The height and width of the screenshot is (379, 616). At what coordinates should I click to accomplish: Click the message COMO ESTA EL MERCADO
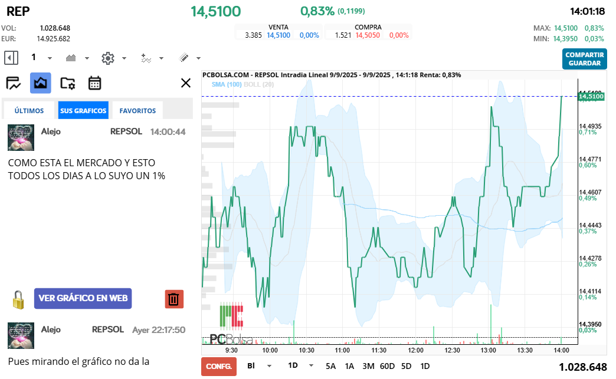tap(86, 169)
